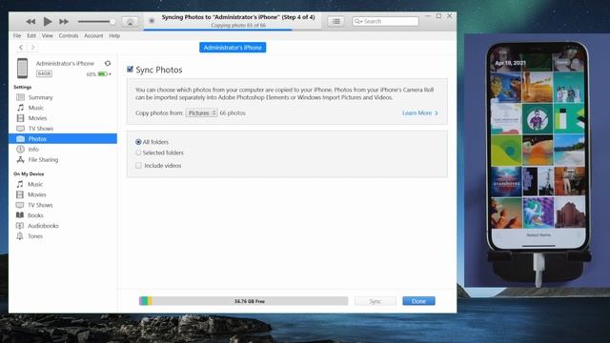Click the sync spinner icon beside device name
610x343 pixels.
pyautogui.click(x=108, y=63)
